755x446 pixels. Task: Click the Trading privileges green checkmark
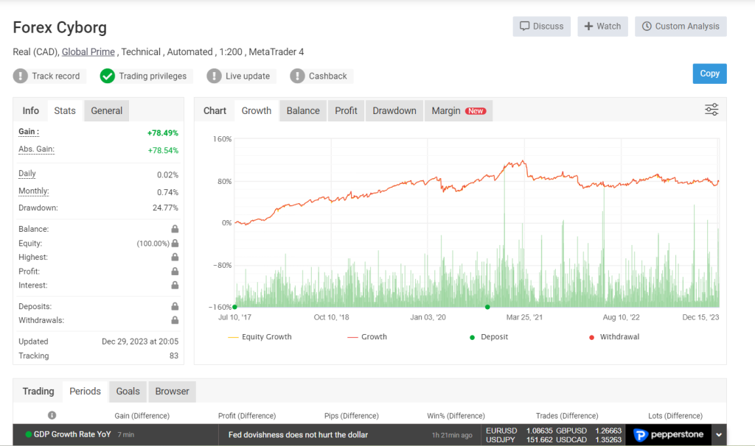coord(107,75)
